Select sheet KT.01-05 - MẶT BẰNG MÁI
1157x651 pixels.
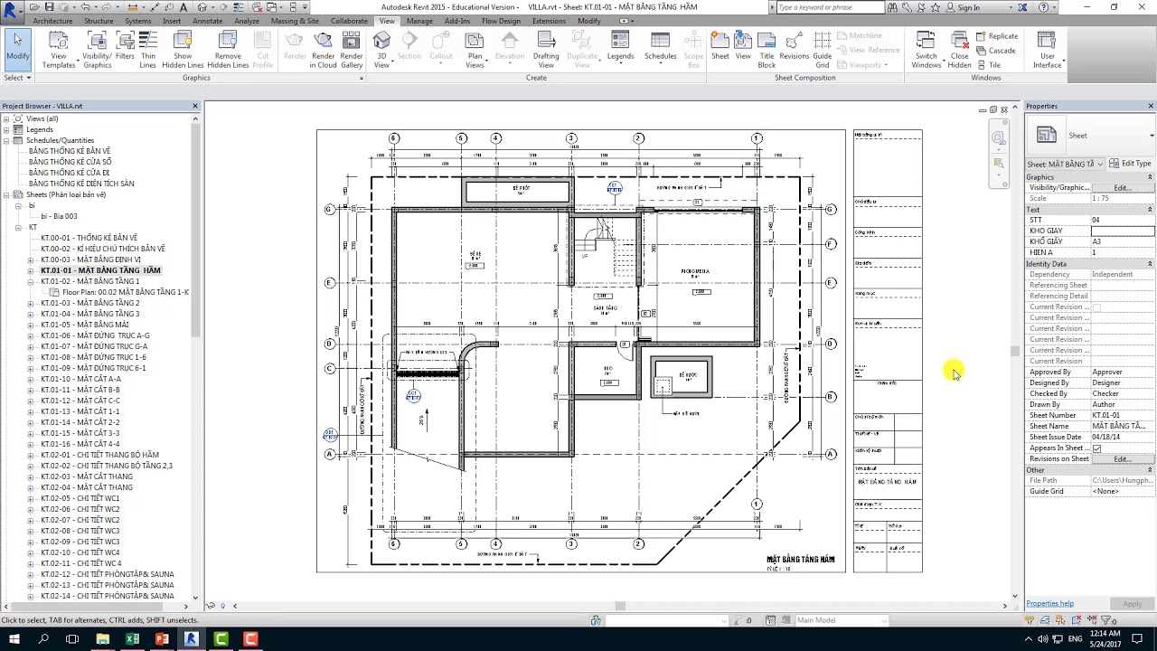pos(85,325)
